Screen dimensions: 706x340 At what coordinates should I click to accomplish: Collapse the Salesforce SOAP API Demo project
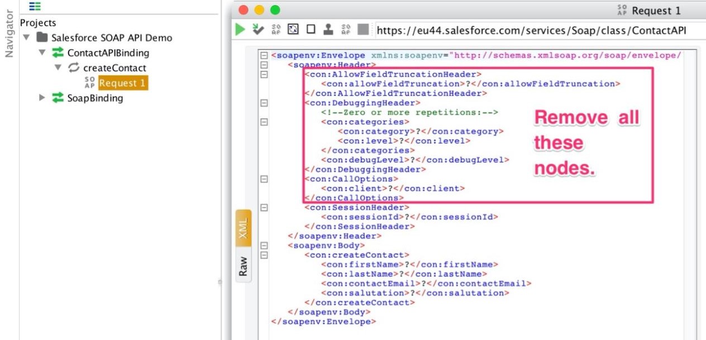pos(26,38)
